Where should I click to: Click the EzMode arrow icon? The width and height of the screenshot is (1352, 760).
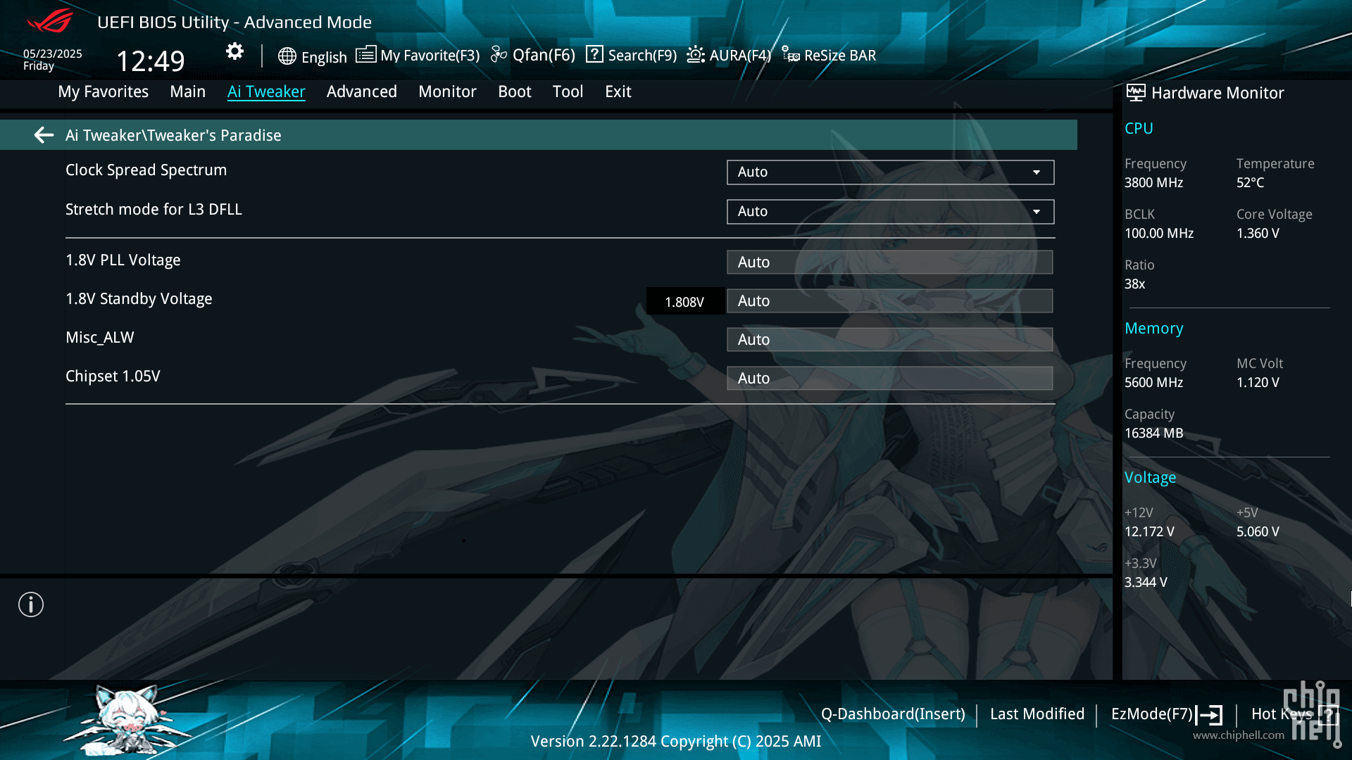click(x=1209, y=715)
